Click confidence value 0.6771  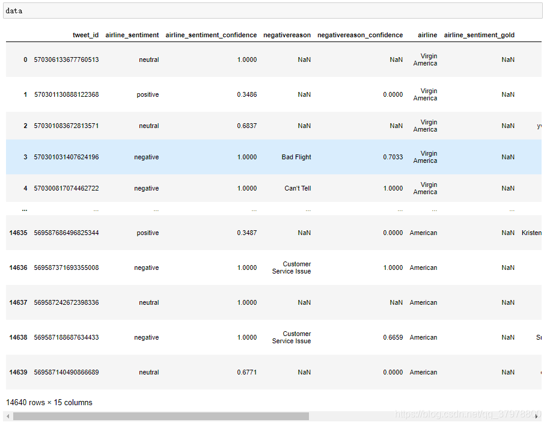click(x=246, y=372)
